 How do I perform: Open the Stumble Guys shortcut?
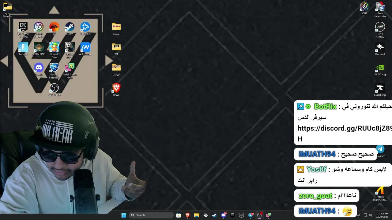pos(54,50)
